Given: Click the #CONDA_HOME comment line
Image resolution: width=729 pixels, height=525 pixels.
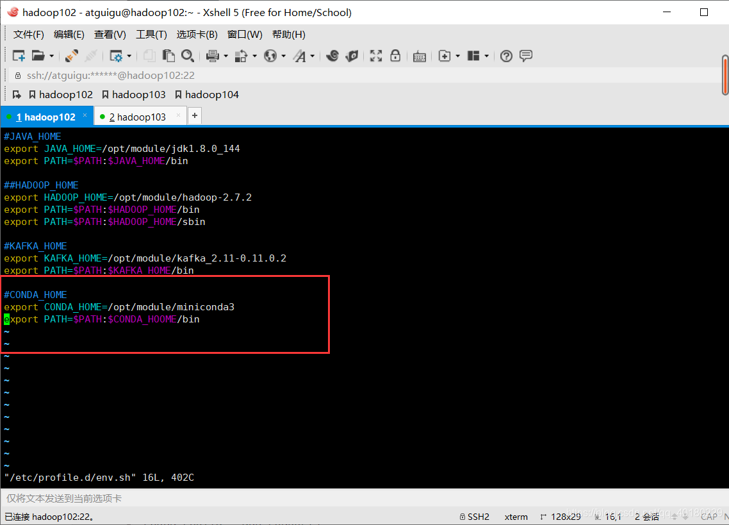Looking at the screenshot, I should [x=35, y=295].
